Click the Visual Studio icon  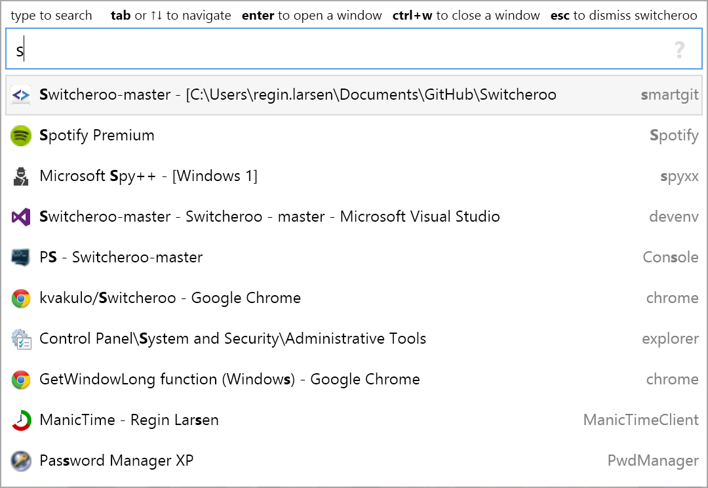(x=21, y=217)
